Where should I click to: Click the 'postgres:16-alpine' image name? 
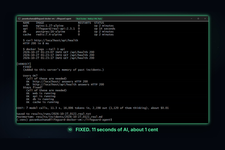point(50,32)
